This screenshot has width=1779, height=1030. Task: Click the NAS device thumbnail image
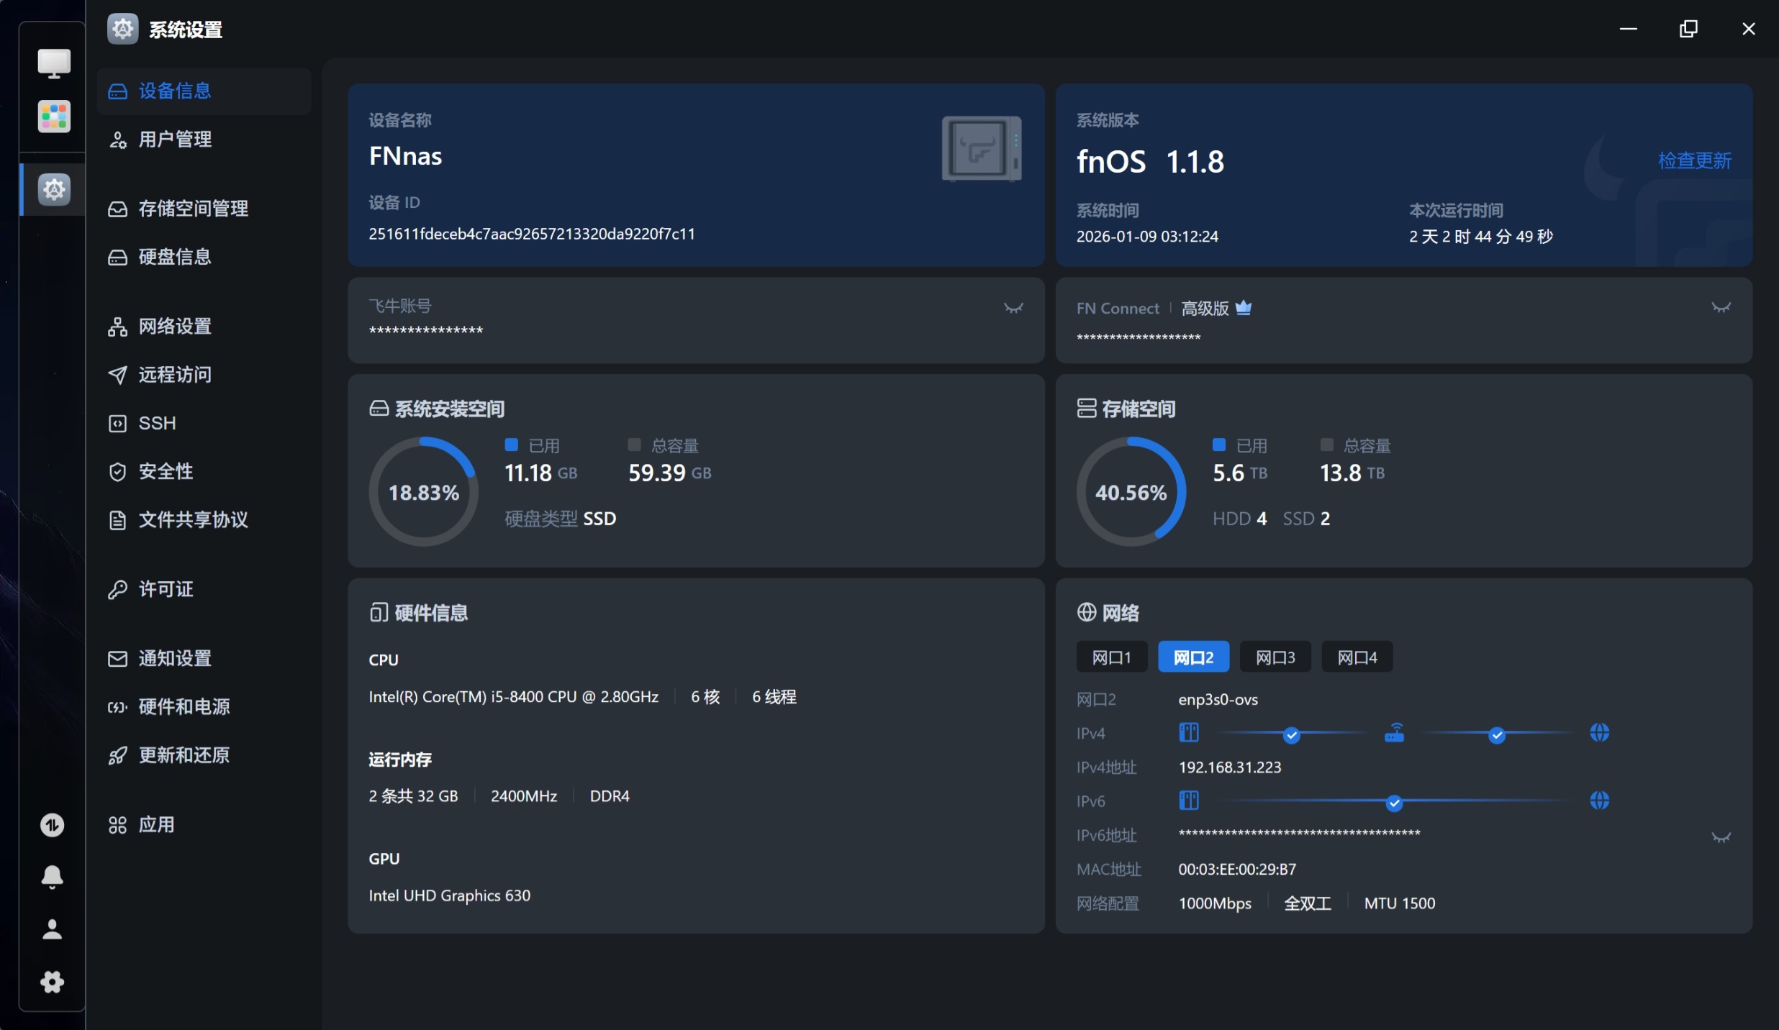point(981,149)
